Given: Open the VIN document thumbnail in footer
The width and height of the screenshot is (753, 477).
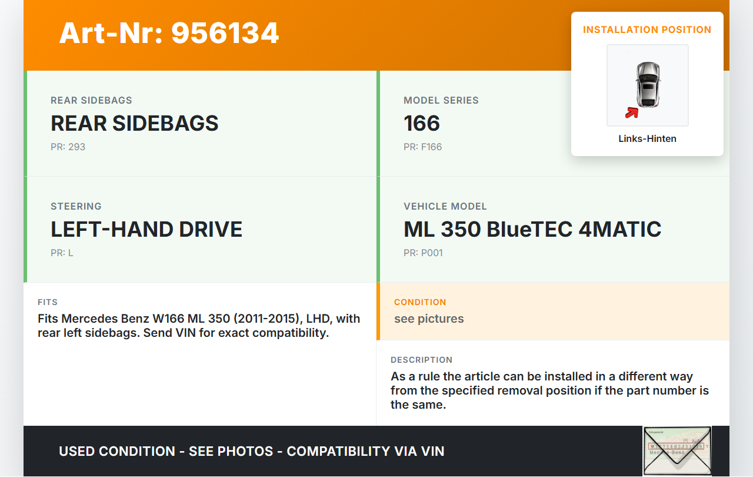Looking at the screenshot, I should click(677, 451).
